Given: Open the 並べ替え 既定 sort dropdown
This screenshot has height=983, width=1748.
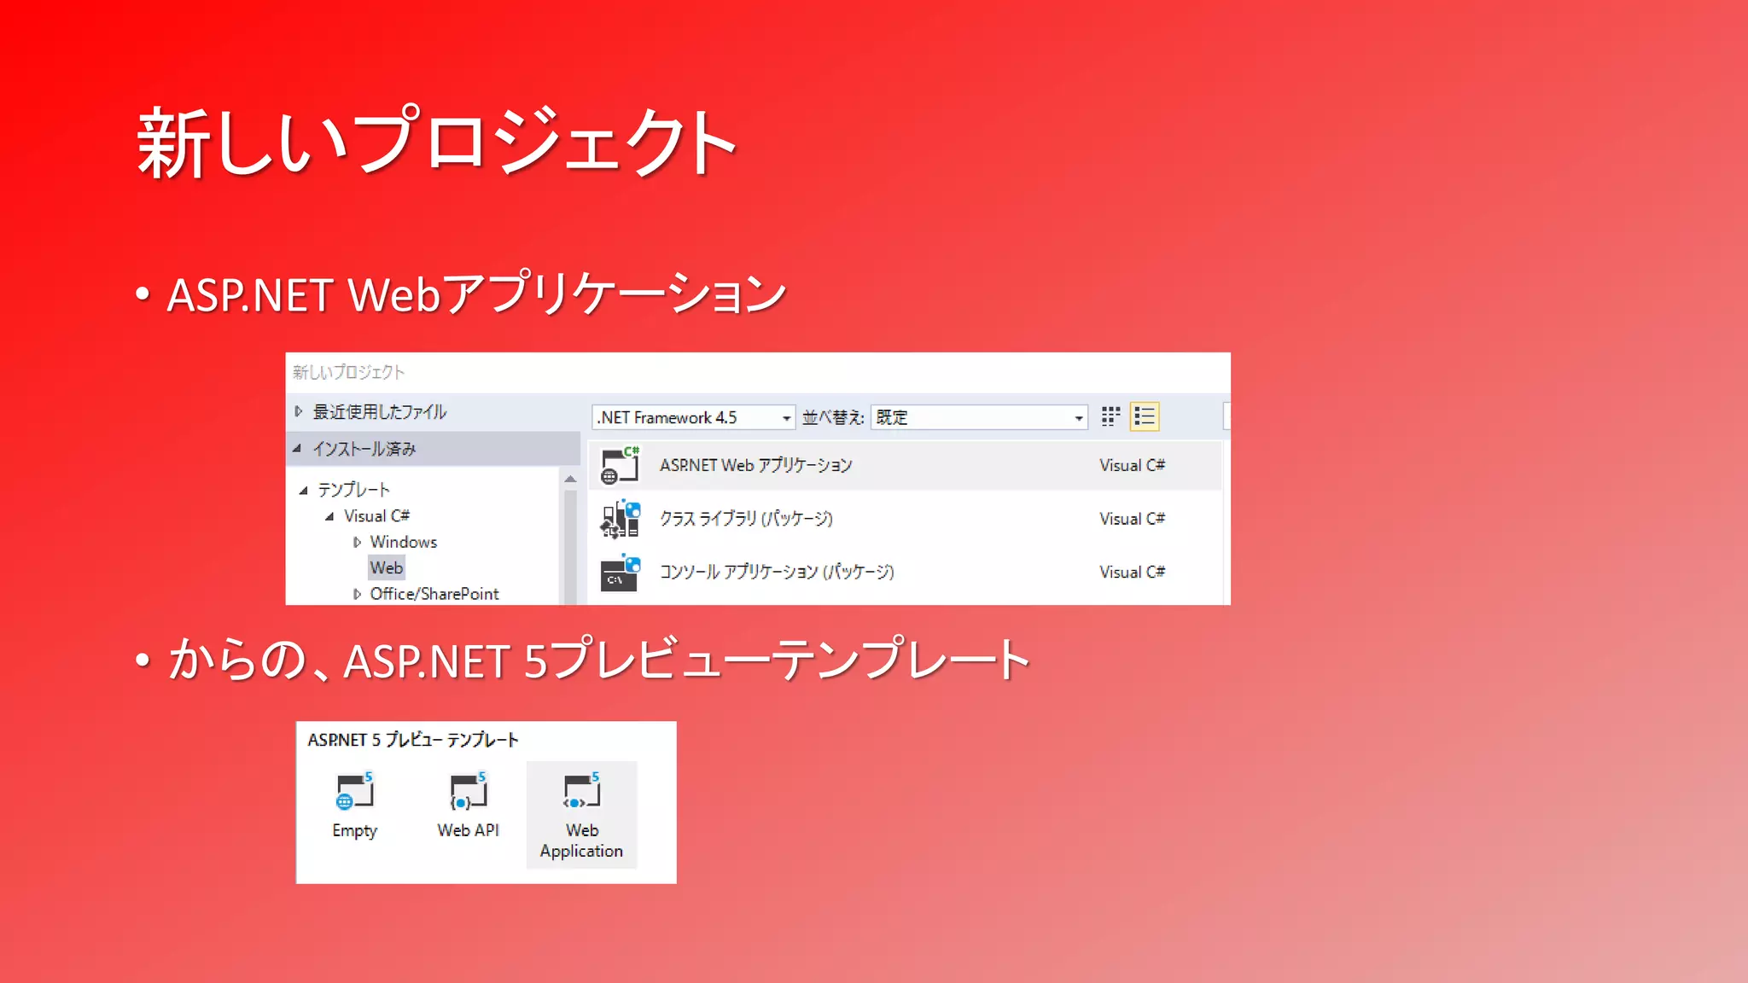Looking at the screenshot, I should pyautogui.click(x=979, y=417).
